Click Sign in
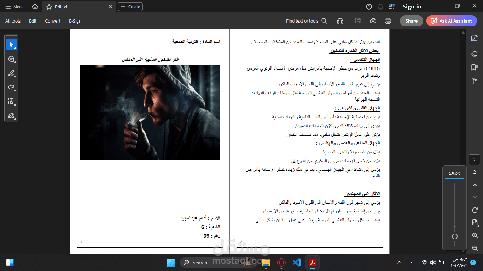Image resolution: width=483 pixels, height=271 pixels. [412, 7]
